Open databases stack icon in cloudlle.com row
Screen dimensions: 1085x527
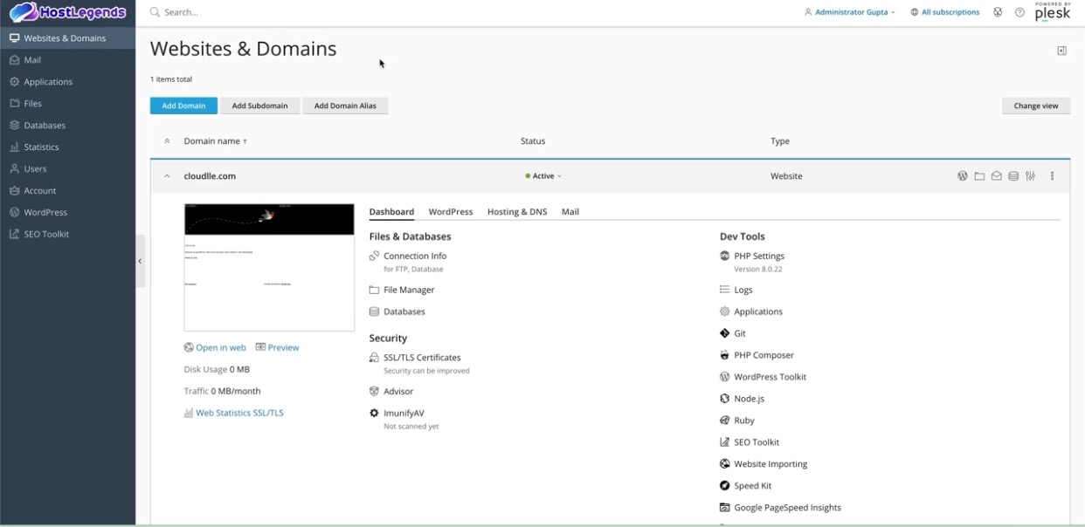click(x=1013, y=176)
